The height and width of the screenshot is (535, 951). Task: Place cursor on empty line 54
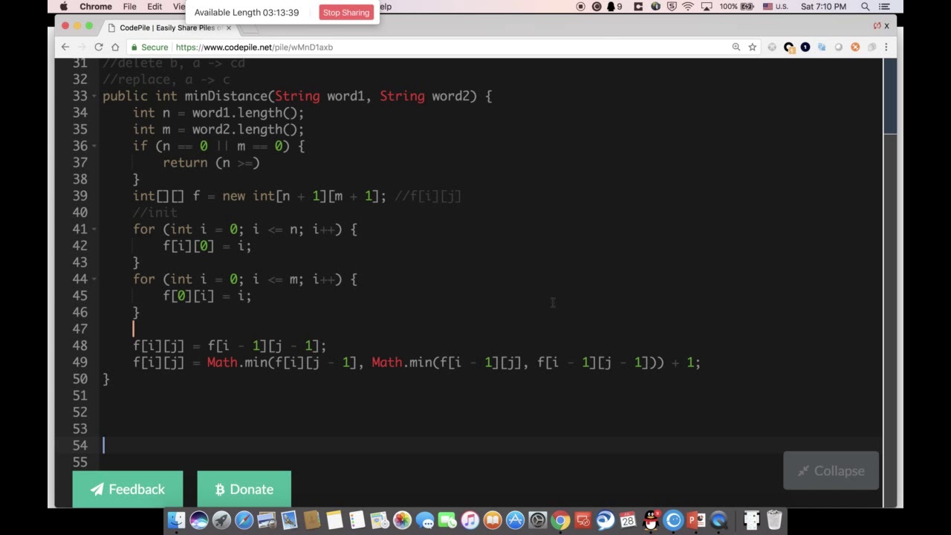coord(490,445)
